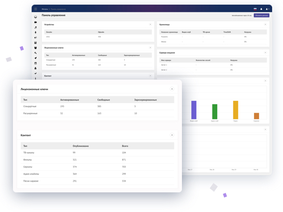
Task: Click the purple Видео клуб chart bar
Action: point(194,110)
